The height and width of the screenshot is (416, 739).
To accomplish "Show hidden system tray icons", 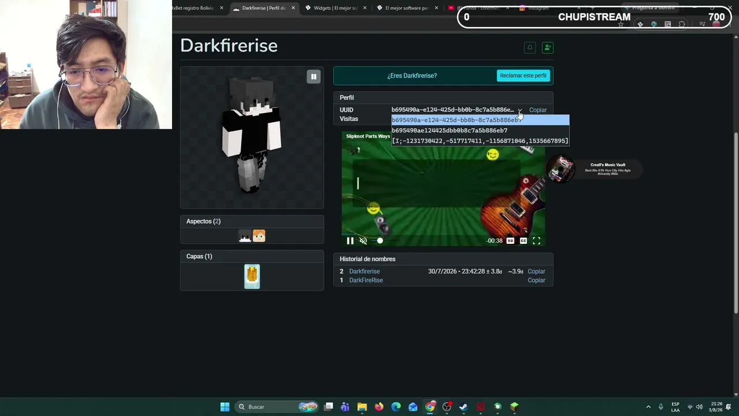I will pyautogui.click(x=648, y=407).
